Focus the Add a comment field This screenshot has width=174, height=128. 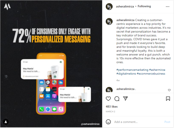coord(138,122)
